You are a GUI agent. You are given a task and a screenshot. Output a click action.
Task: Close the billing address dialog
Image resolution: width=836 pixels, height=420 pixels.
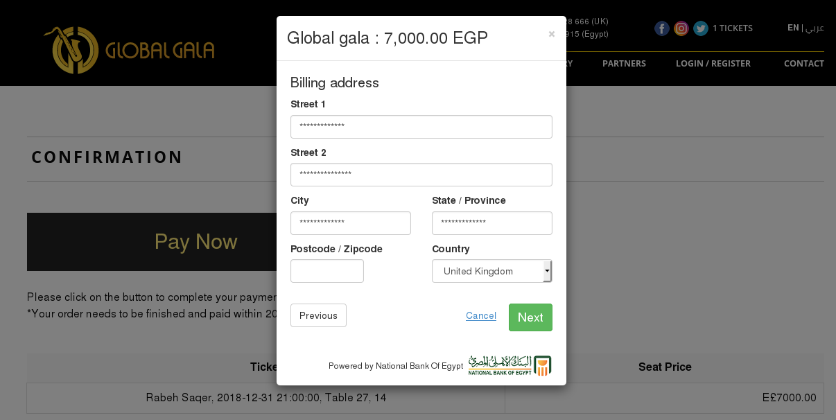point(552,34)
